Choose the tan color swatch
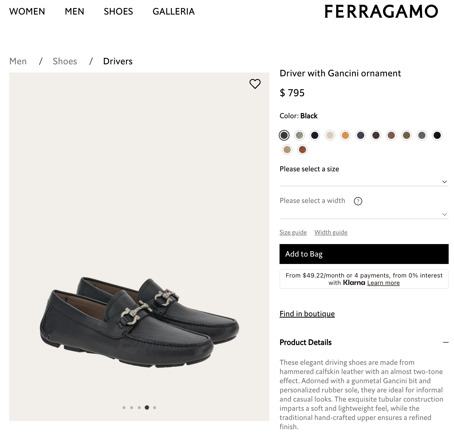The width and height of the screenshot is (454, 434). (x=287, y=150)
